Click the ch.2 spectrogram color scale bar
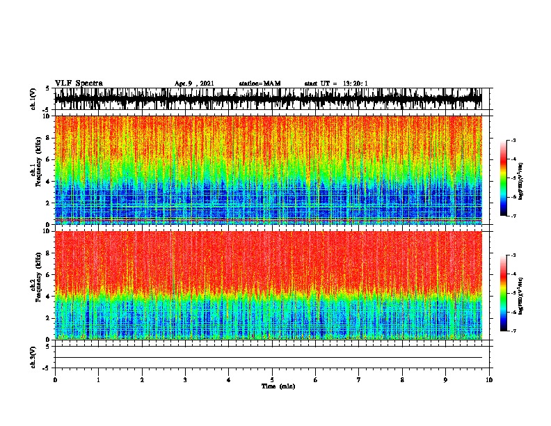551x426 pixels. [503, 293]
